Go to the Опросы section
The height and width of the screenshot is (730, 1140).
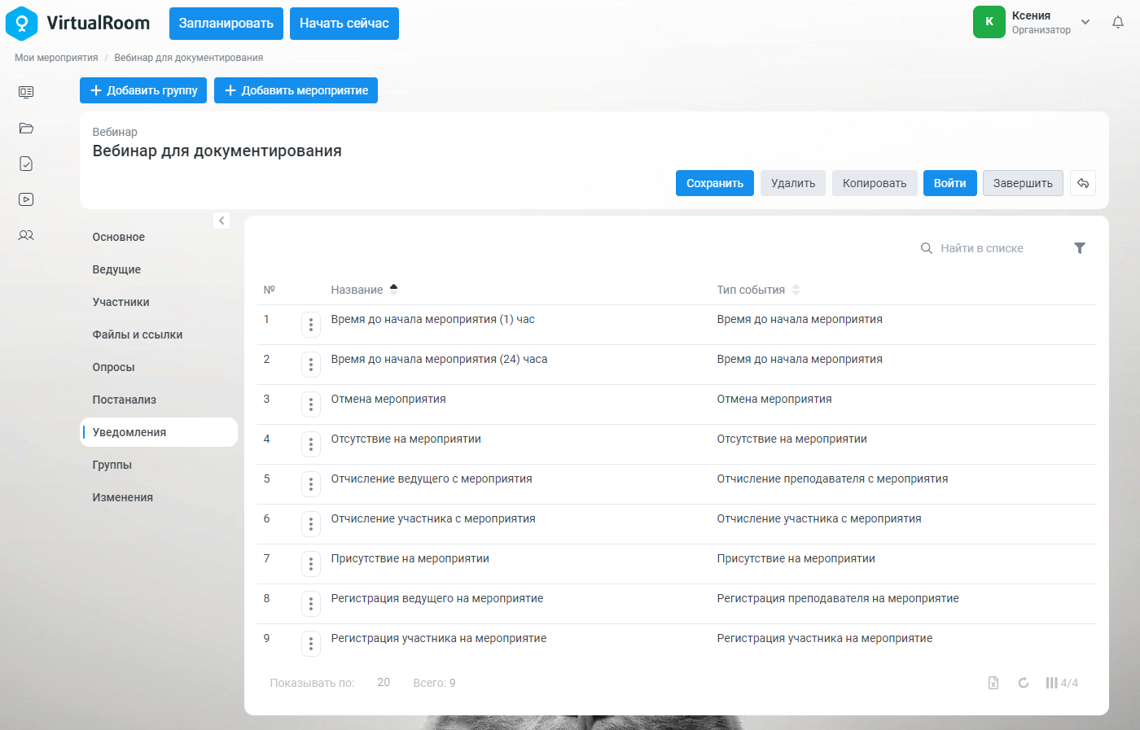point(114,367)
